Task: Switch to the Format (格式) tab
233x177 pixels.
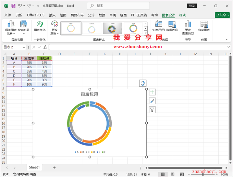Action: [182, 15]
